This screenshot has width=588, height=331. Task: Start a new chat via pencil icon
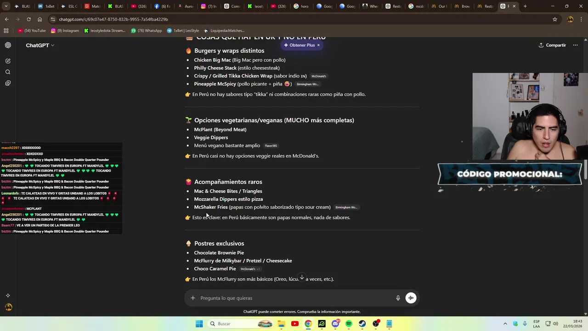8,61
